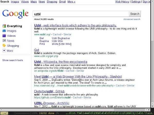
Task: Open Maps in the top navigation bar
Action: coord(34,2)
